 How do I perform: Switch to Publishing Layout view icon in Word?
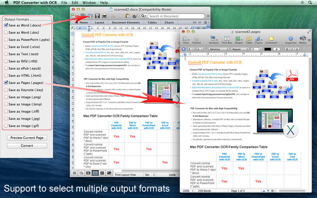pos(88,173)
